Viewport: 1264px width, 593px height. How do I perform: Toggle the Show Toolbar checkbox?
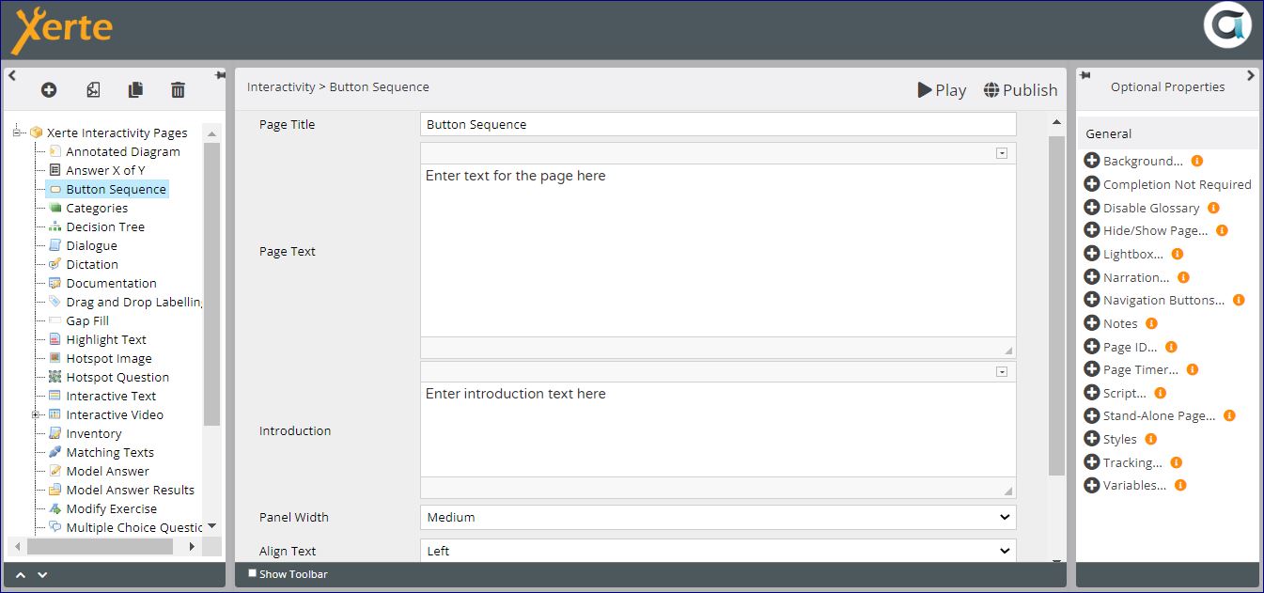[252, 573]
